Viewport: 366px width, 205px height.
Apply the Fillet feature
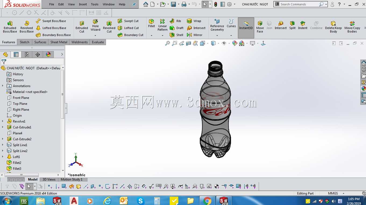(x=151, y=23)
